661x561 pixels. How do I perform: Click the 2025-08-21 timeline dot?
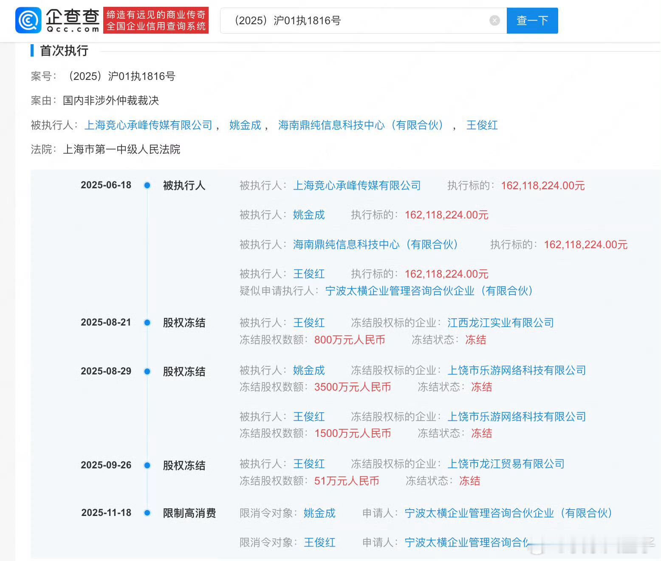(147, 323)
